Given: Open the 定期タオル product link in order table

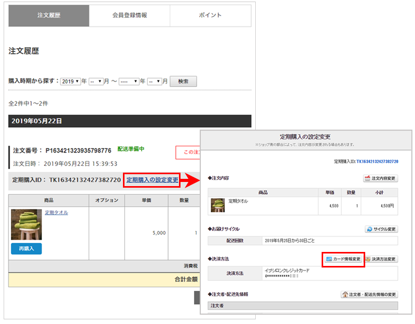Looking at the screenshot, I should (56, 213).
